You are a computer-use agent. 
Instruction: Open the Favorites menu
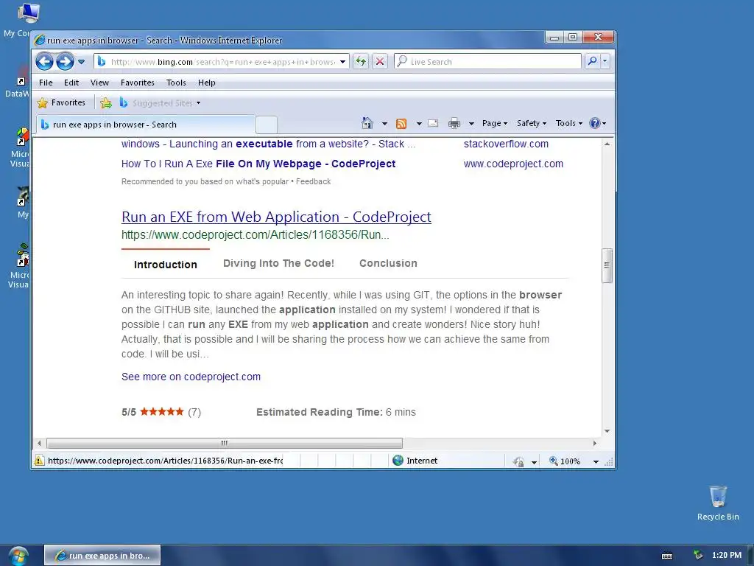[138, 83]
